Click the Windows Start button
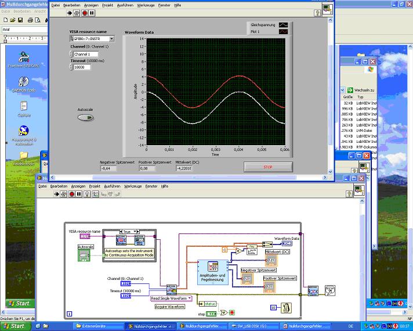413x331 pixels. coord(15,326)
